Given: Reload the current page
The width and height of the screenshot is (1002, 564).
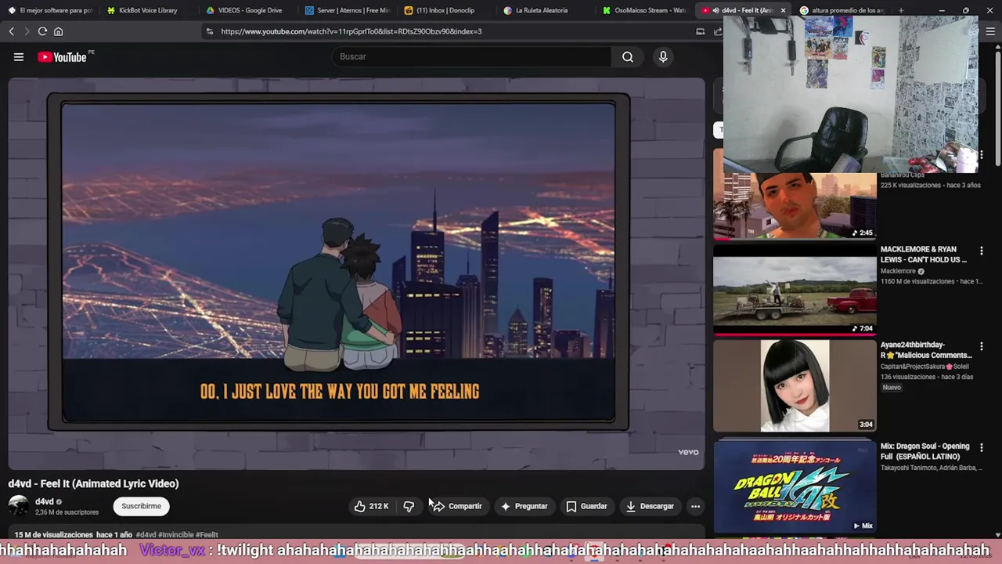Looking at the screenshot, I should pos(42,31).
